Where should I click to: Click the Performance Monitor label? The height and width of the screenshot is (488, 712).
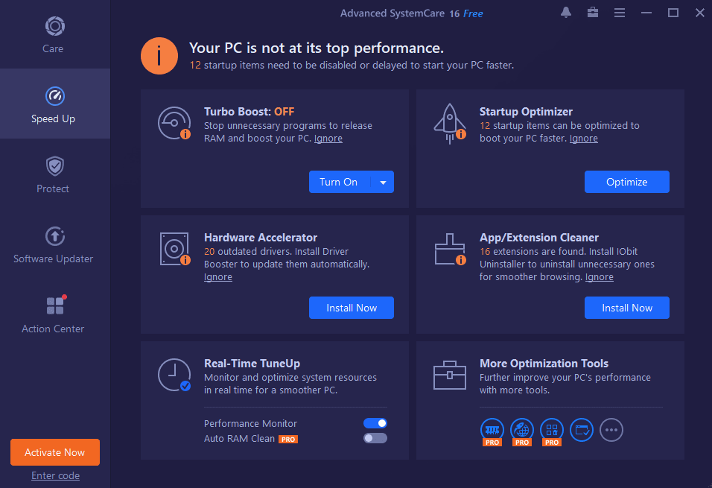point(251,423)
